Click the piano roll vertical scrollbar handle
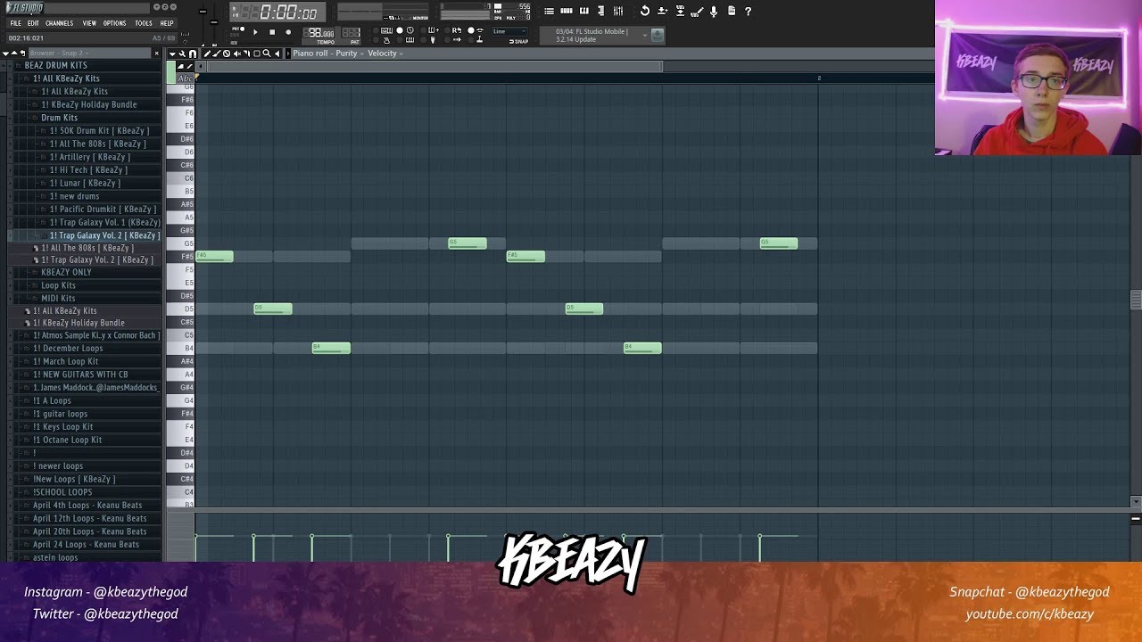The height and width of the screenshot is (642, 1142). [x=1136, y=300]
